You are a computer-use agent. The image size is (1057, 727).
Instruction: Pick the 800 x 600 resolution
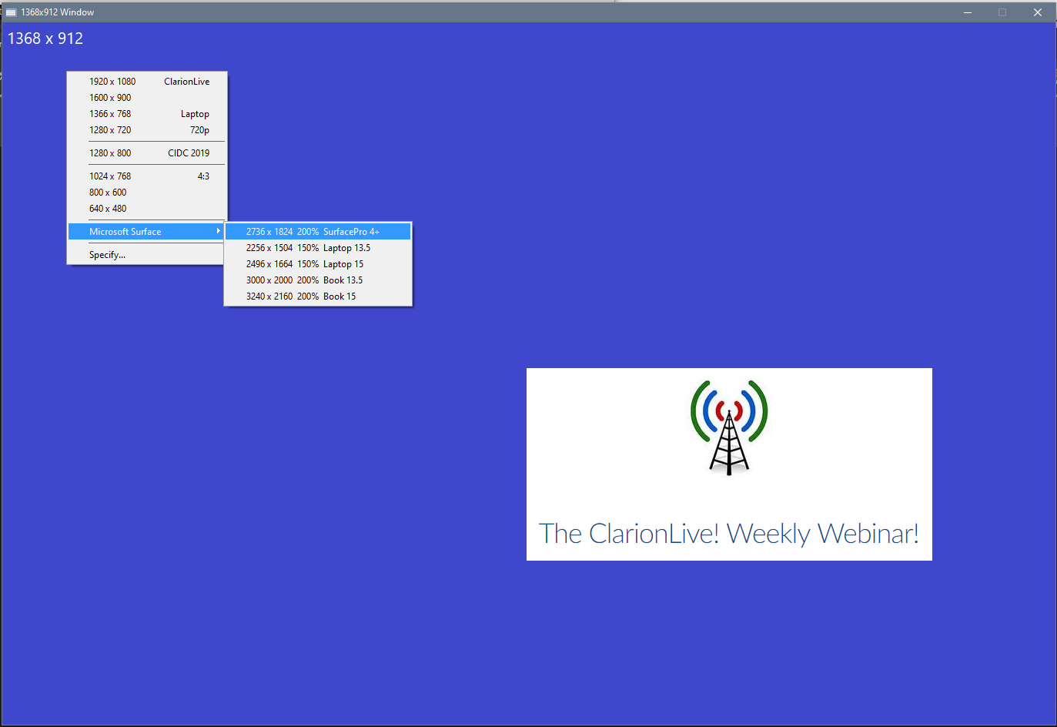coord(148,193)
